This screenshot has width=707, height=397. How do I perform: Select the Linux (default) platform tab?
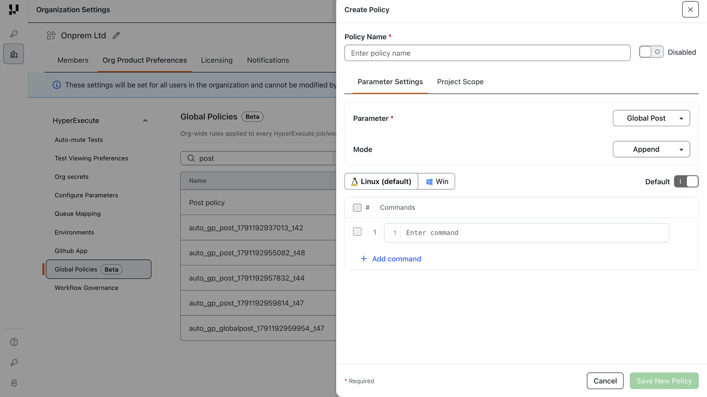381,181
